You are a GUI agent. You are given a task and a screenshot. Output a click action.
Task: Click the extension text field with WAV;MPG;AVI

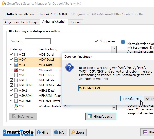(116, 88)
